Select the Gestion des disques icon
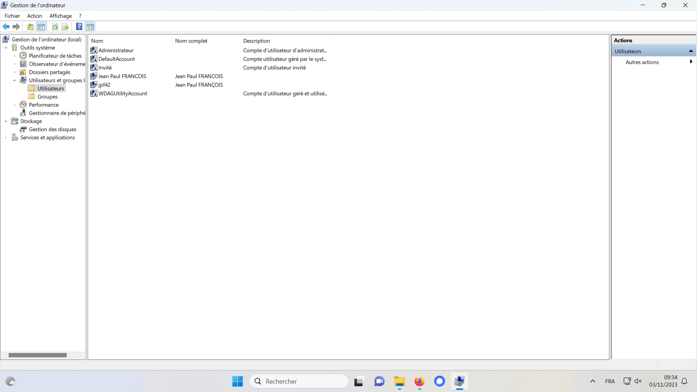 23,129
